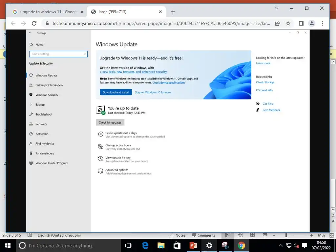This screenshot has width=336, height=252.
Task: Open a new Chrome tab
Action: tap(173, 12)
